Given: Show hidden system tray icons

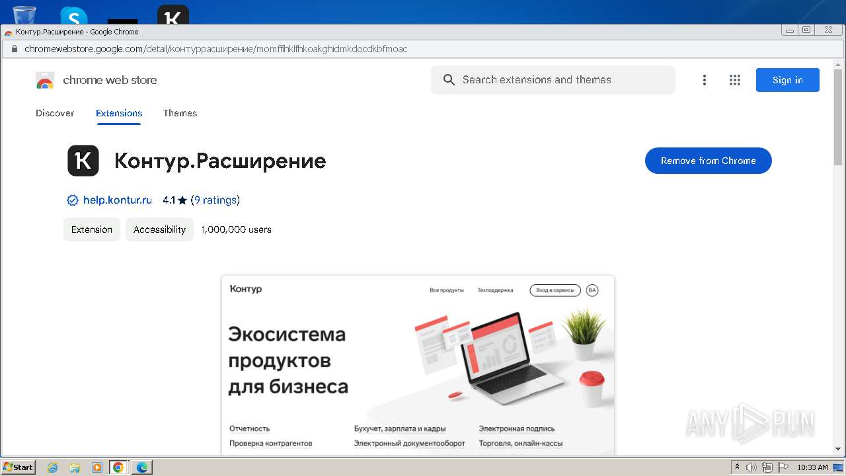Looking at the screenshot, I should point(737,467).
